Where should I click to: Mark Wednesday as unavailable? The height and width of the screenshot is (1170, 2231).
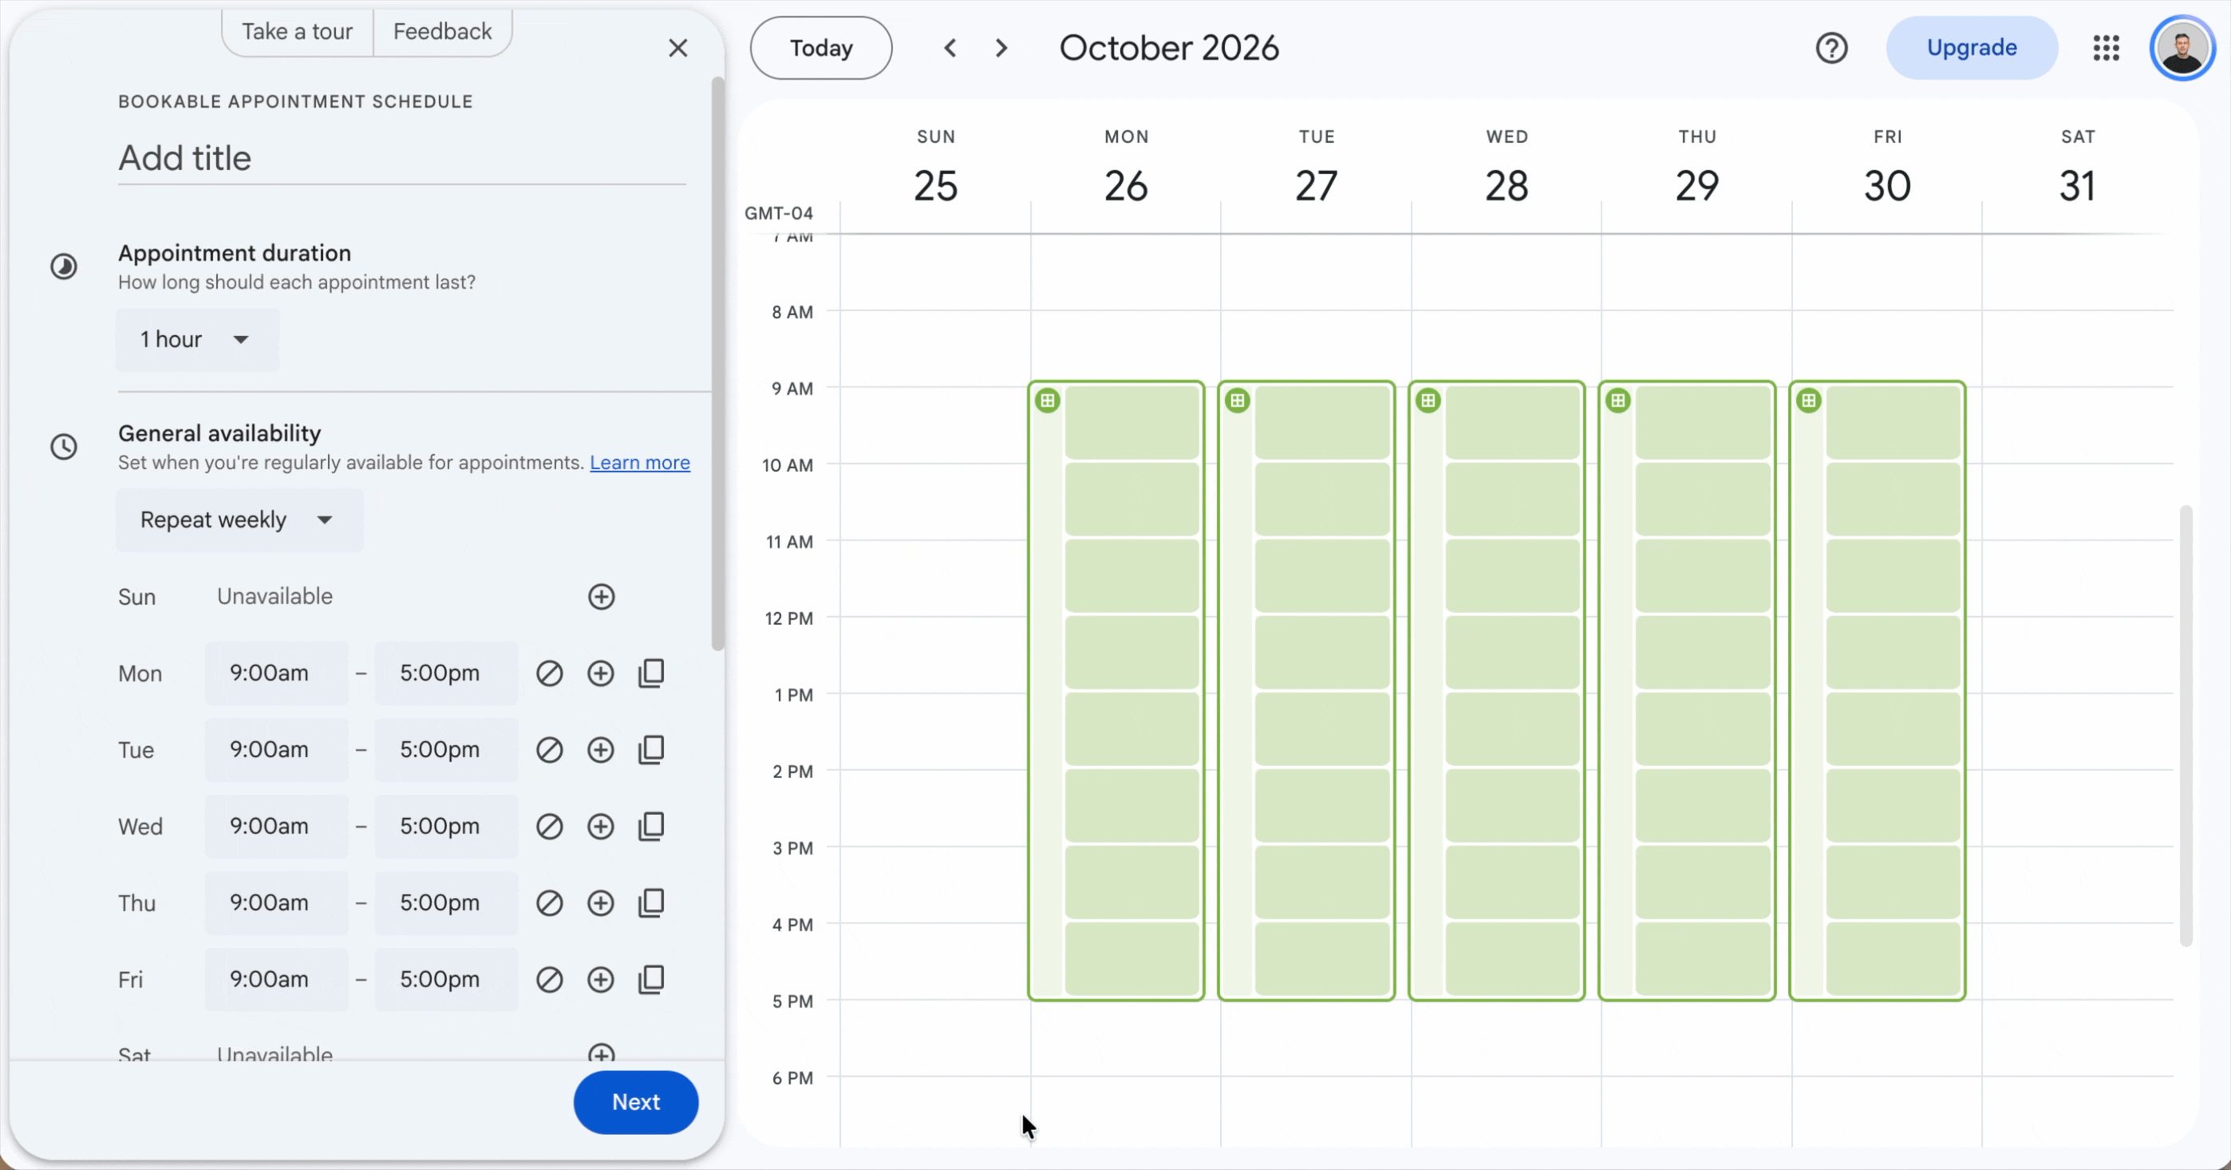549,826
